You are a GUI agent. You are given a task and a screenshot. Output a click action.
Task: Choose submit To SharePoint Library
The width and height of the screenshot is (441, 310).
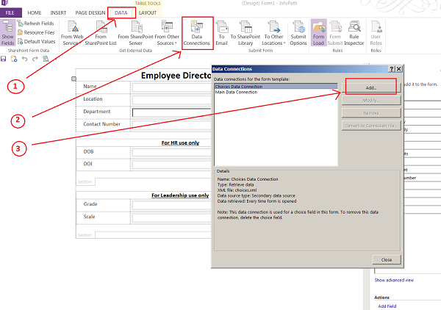tap(245, 32)
